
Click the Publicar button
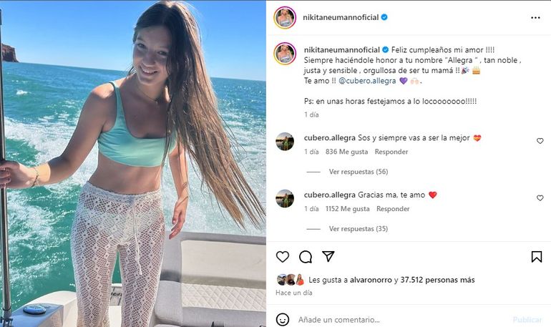[x=527, y=320]
